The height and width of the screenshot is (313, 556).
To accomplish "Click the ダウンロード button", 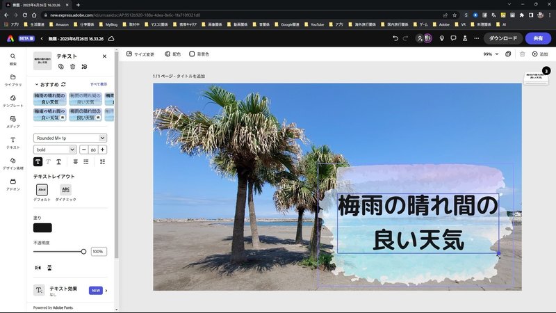I will click(x=502, y=38).
